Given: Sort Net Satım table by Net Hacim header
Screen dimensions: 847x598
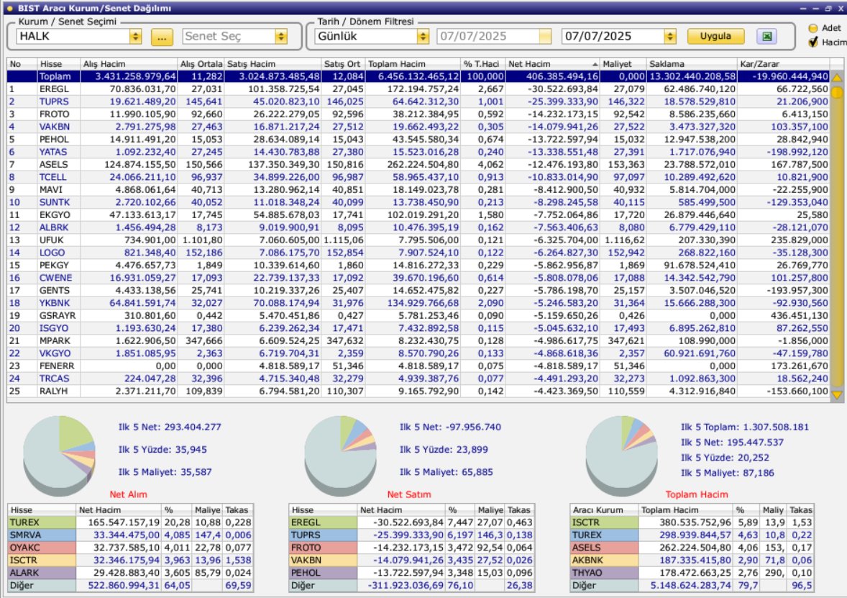Looking at the screenshot, I should coord(402,510).
